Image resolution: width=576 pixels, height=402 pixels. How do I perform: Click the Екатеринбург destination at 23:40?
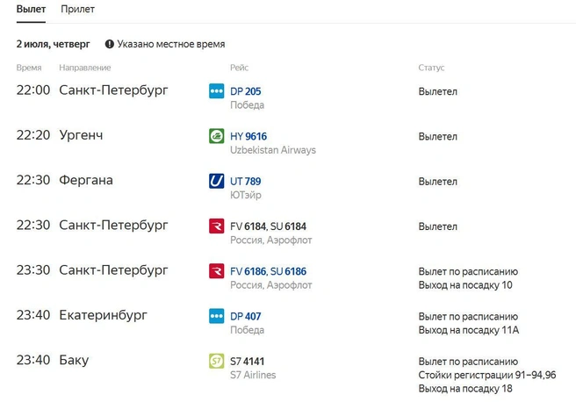pyautogui.click(x=103, y=315)
